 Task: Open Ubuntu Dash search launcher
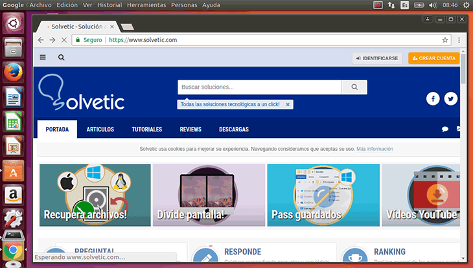click(13, 23)
